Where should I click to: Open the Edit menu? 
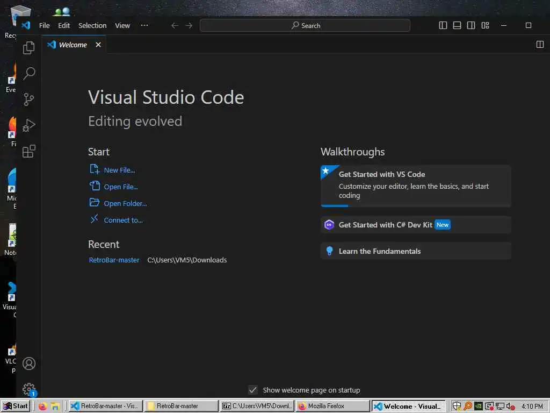click(x=64, y=25)
